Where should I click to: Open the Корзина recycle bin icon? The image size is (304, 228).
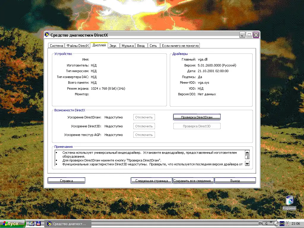pyautogui.click(x=289, y=201)
